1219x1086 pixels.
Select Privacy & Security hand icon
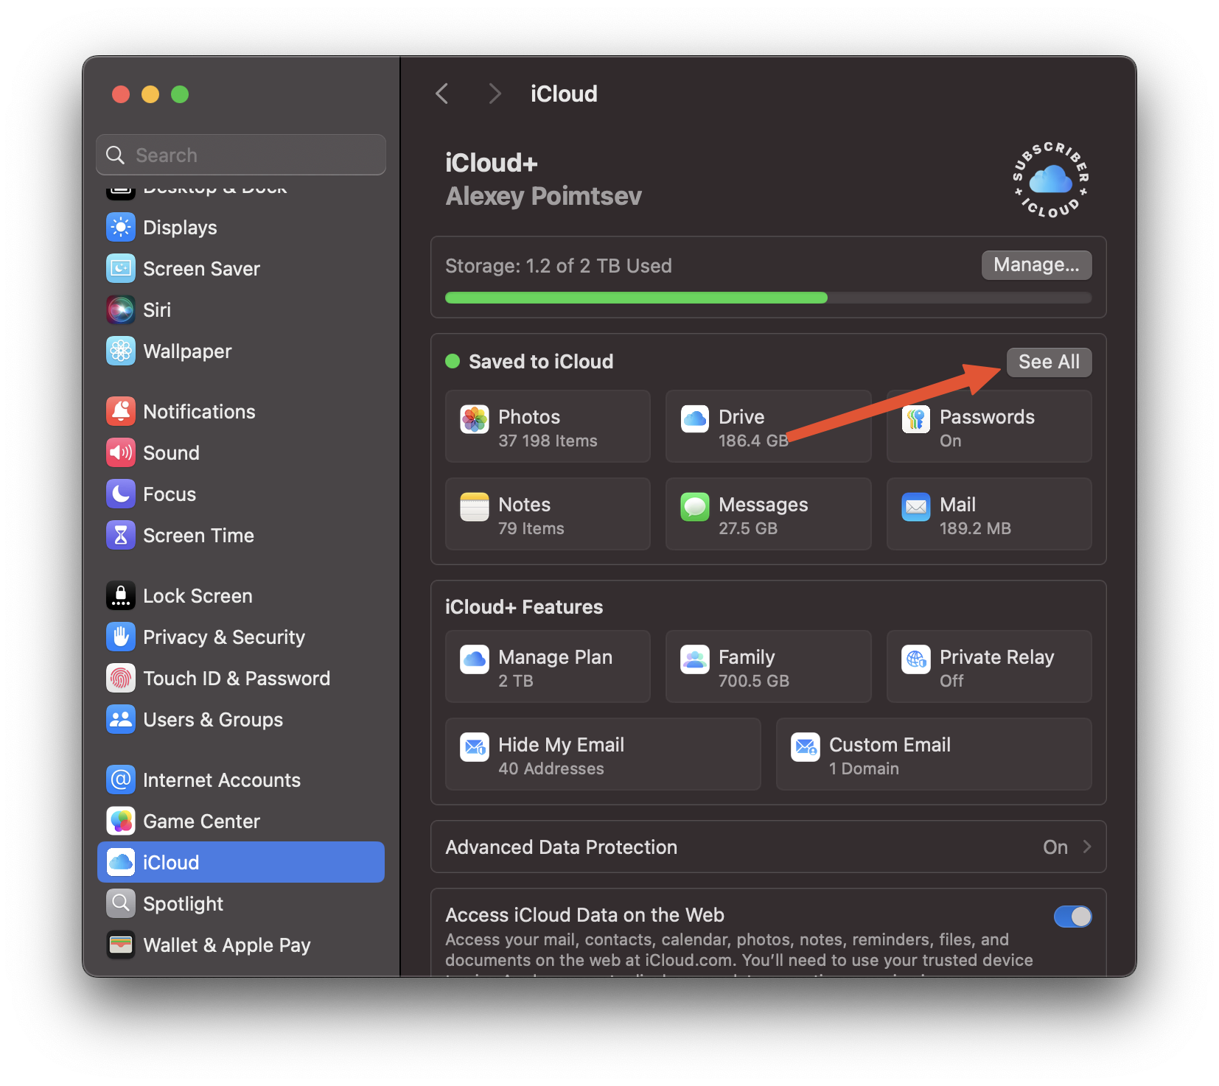point(121,637)
